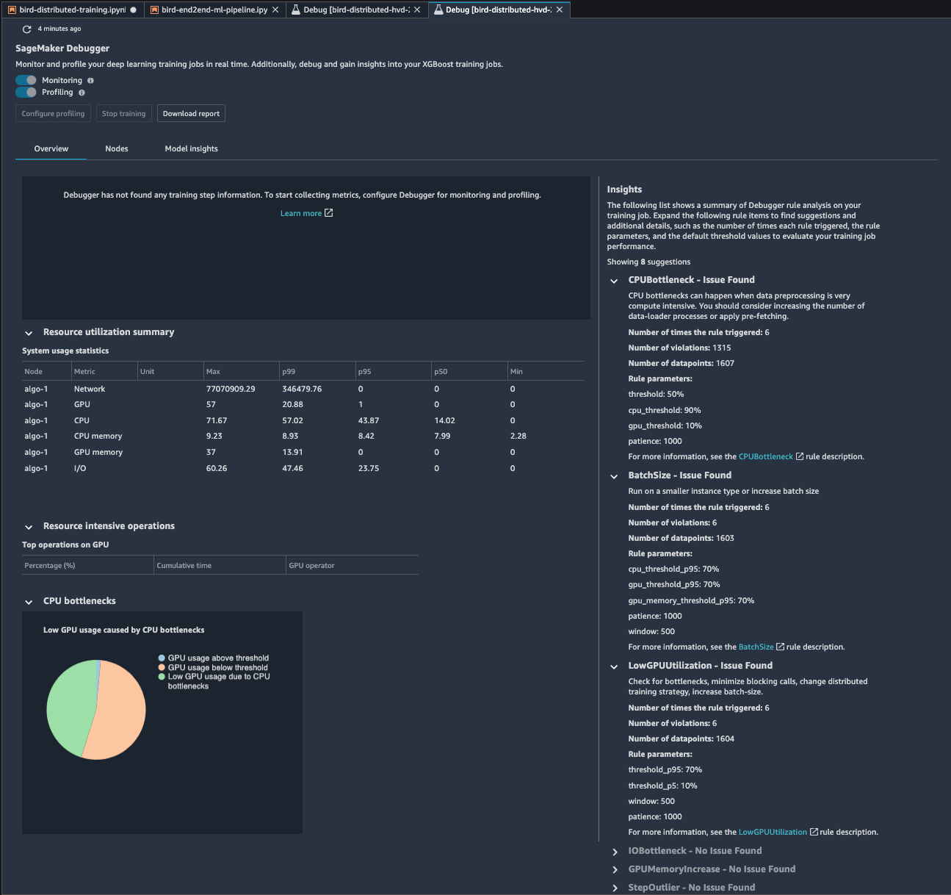
Task: Open the CPUBottleneck rule description link
Action: point(766,456)
